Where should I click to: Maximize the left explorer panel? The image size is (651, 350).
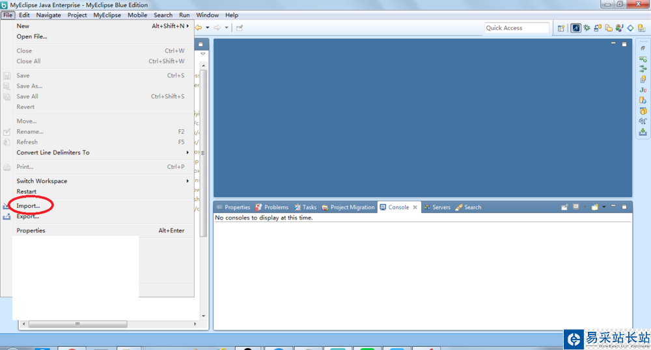click(x=201, y=44)
